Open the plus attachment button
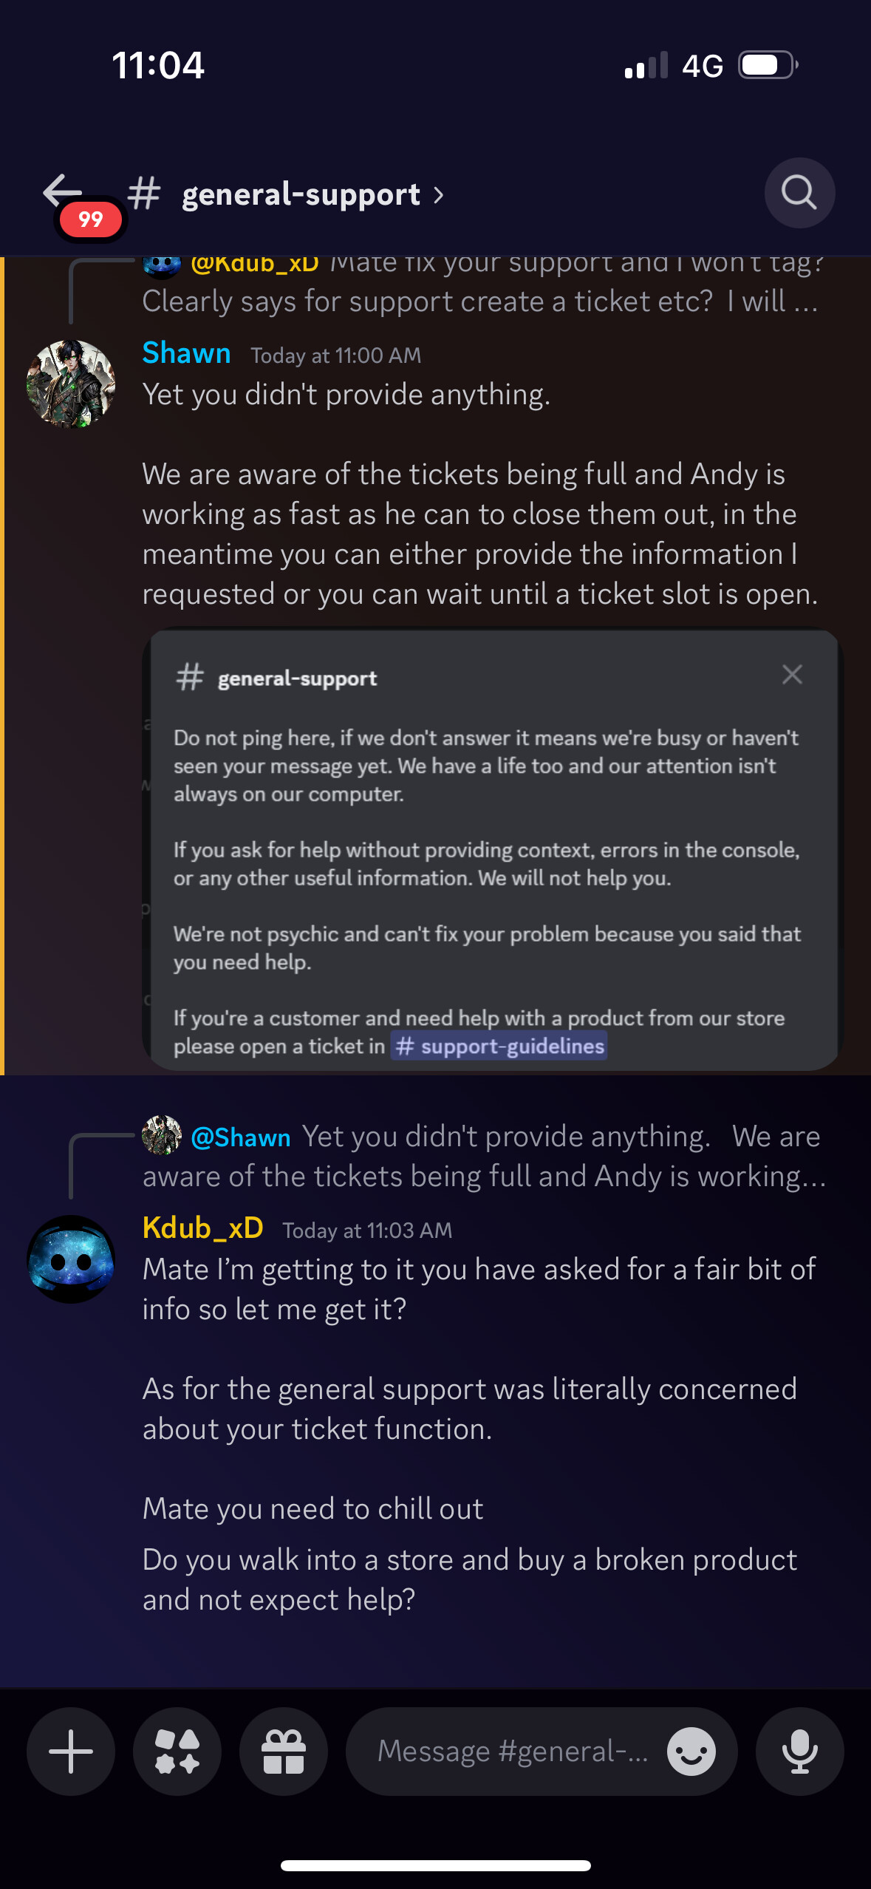The image size is (871, 1889). pos(71,1752)
